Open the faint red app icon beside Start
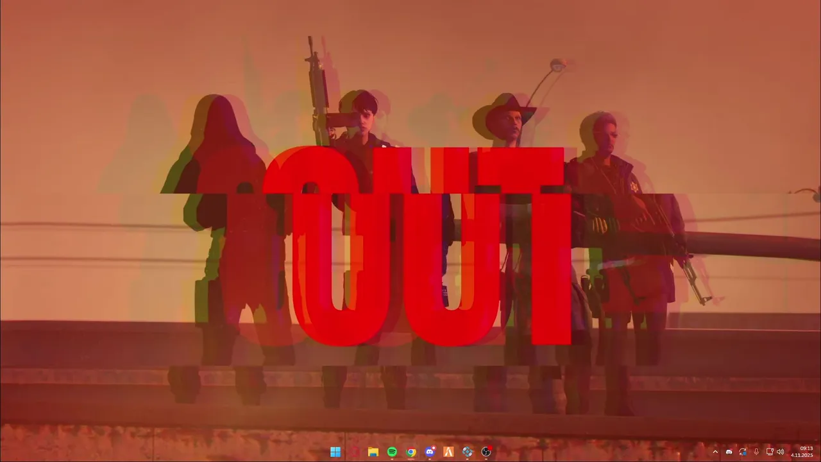 [x=354, y=452]
